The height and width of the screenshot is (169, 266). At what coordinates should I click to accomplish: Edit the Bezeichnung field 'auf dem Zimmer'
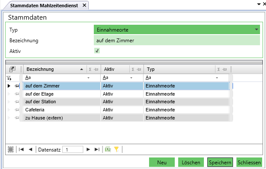[x=177, y=41]
